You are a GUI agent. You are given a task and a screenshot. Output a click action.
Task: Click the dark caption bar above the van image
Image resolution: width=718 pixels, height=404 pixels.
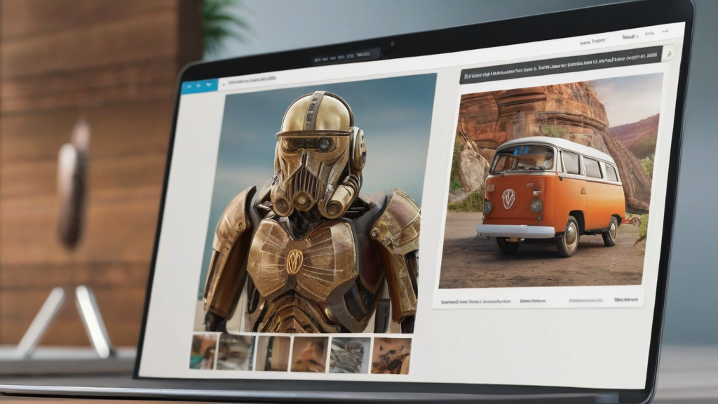(562, 65)
